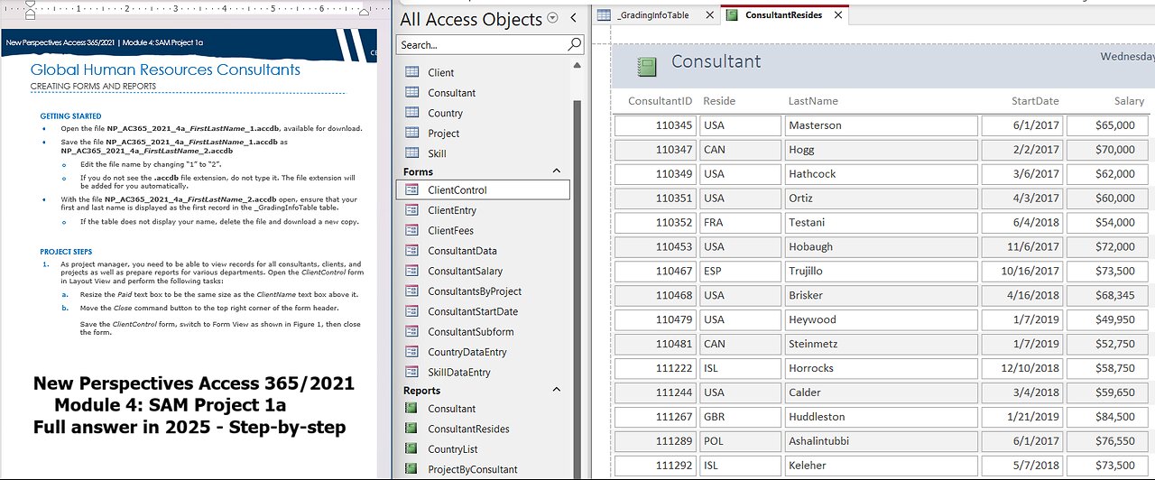Open the ClientControl form item
This screenshot has width=1155, height=480.
coord(483,189)
